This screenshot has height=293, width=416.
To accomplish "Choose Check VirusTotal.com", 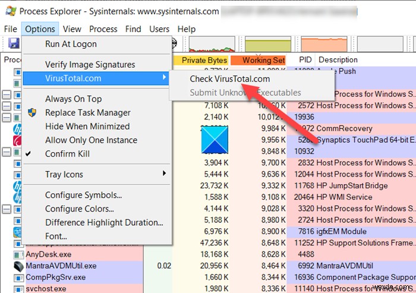I will 230,79.
